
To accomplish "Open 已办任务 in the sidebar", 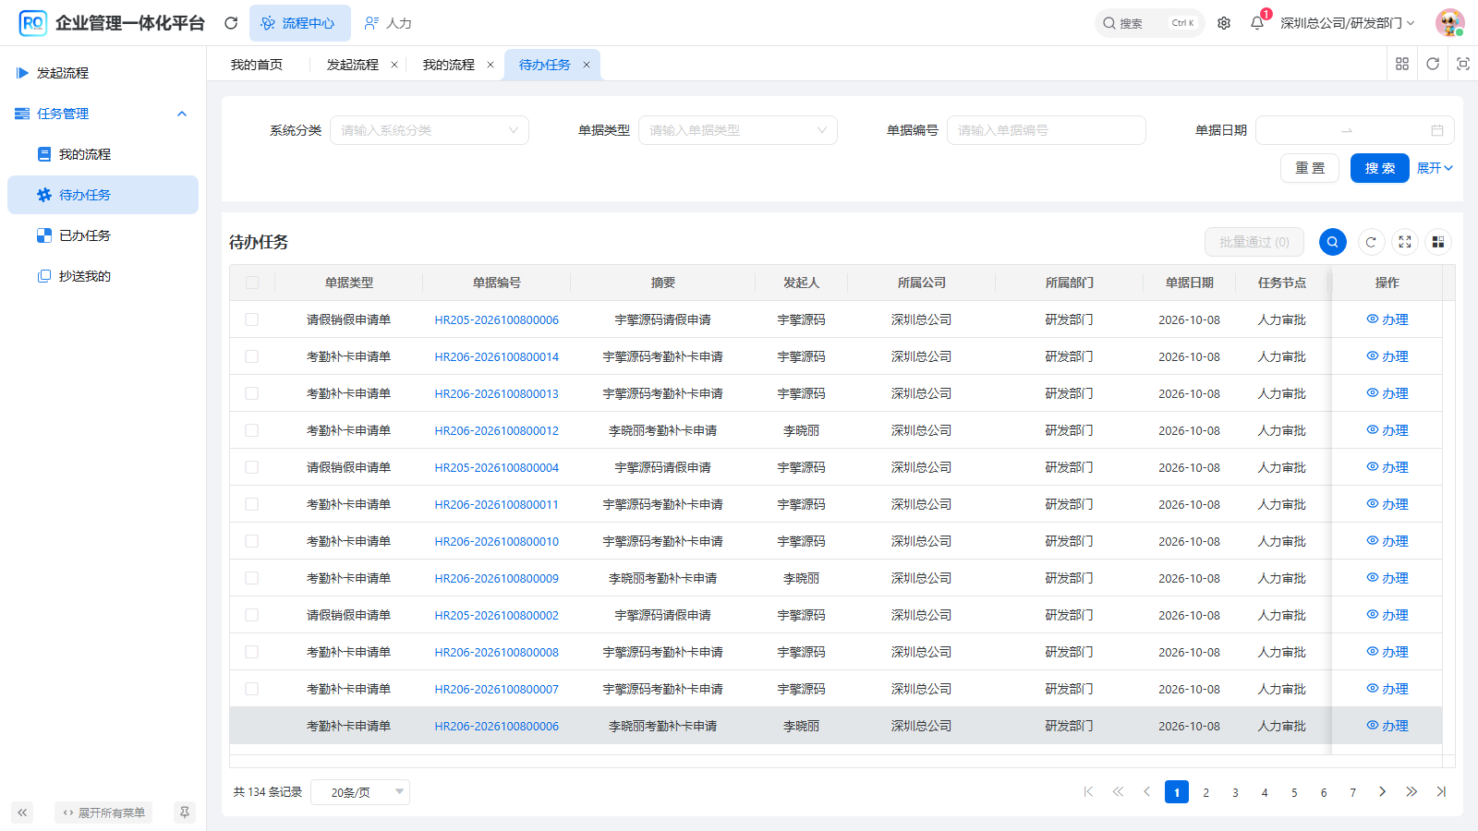I will tap(103, 235).
